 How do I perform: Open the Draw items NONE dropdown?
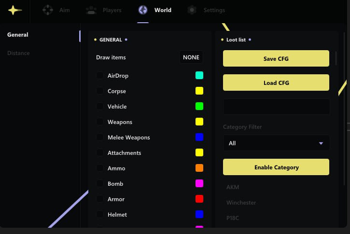(x=191, y=57)
